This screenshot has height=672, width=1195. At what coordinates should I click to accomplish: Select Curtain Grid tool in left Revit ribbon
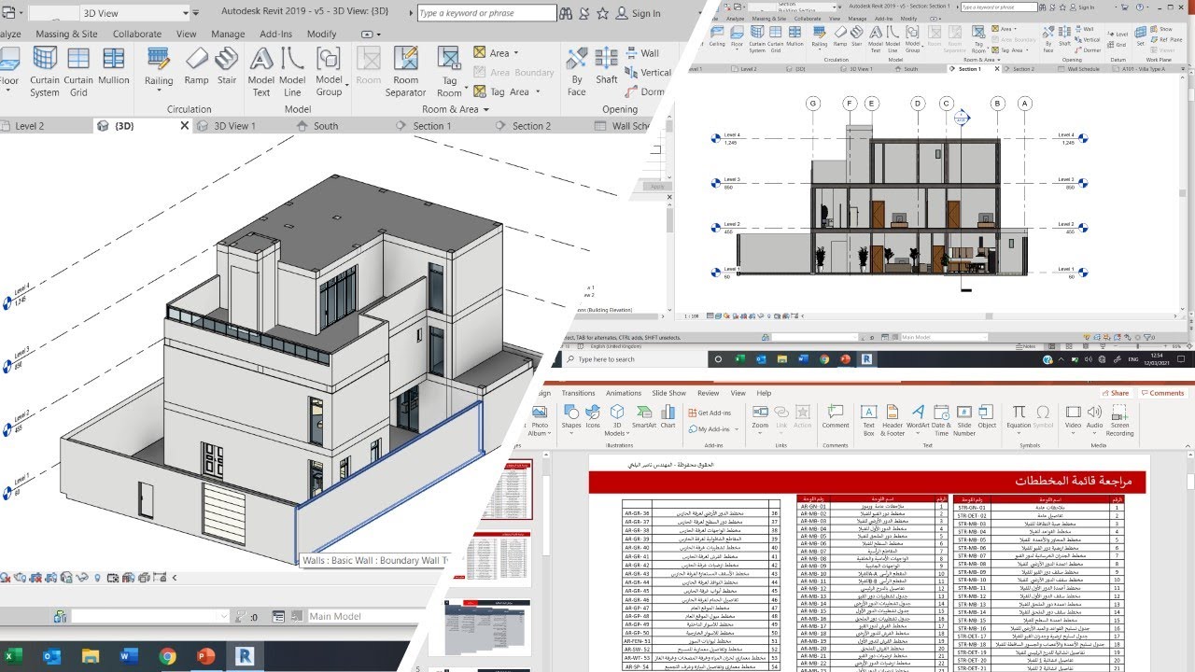click(x=78, y=71)
